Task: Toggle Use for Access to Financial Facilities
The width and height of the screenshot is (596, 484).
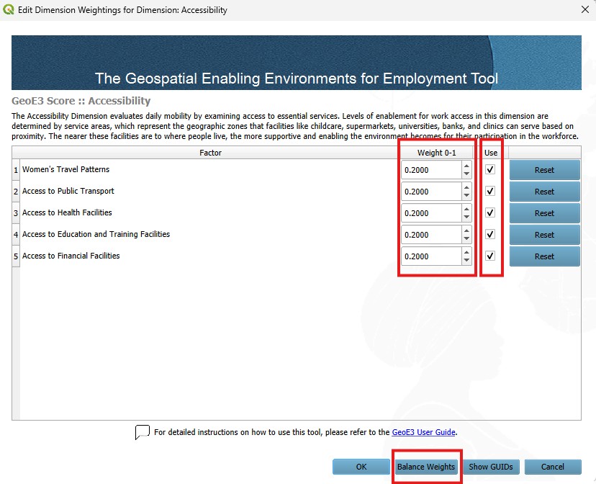Action: (x=490, y=256)
